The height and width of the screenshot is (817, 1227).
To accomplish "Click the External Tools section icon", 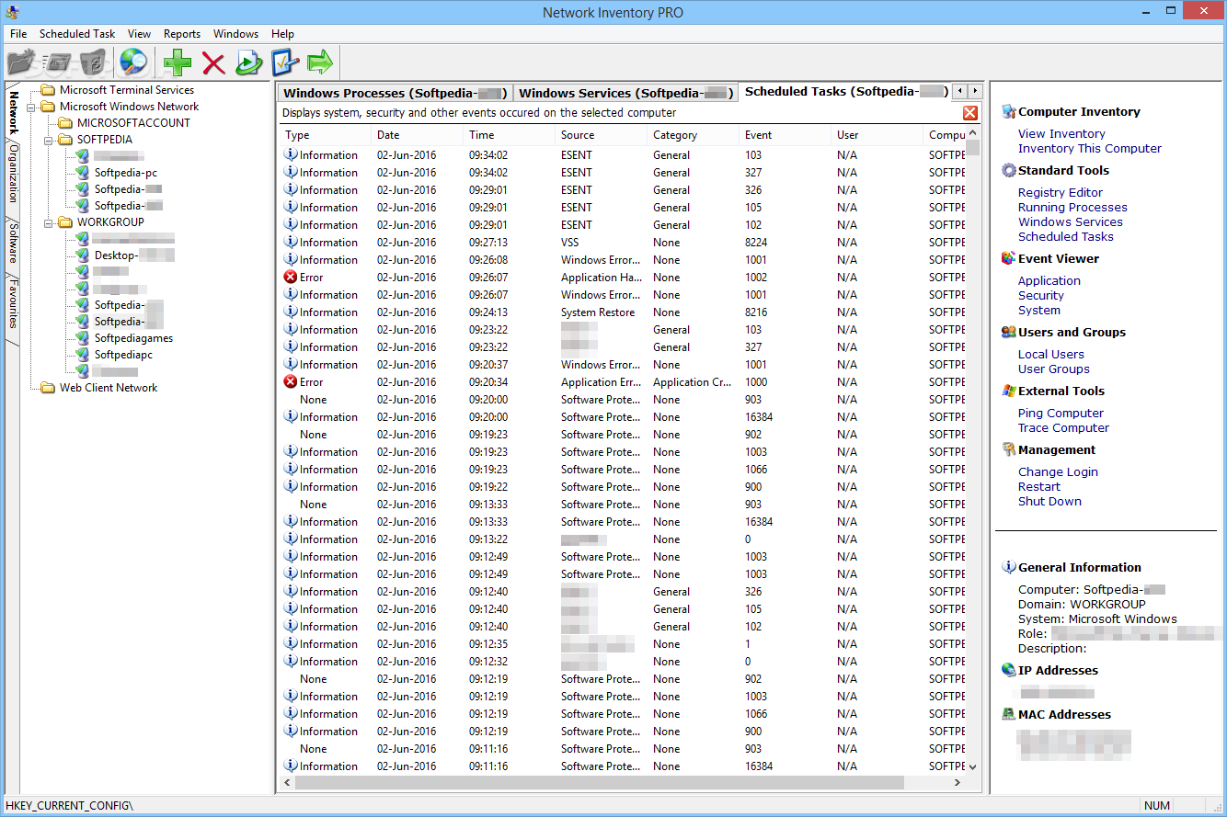I will (x=1009, y=391).
